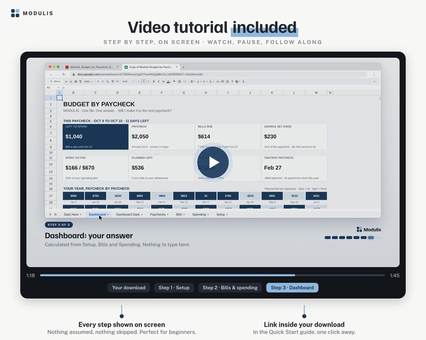Click the create filter icon
This screenshot has height=340, width=426.
tap(232, 81)
